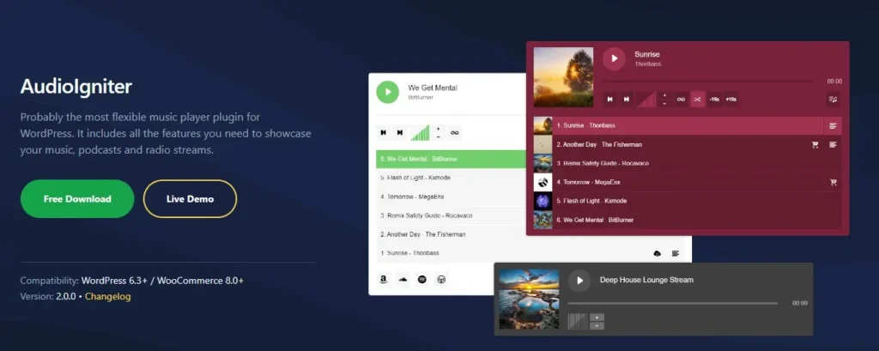Lyrics icon on maroon Sunrise row

point(833,125)
